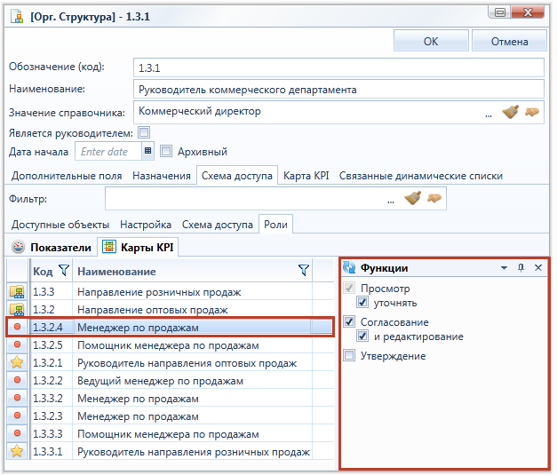Screen dimensions: 557x475
Task: Open the Доступные объекты tab
Action: click(60, 225)
